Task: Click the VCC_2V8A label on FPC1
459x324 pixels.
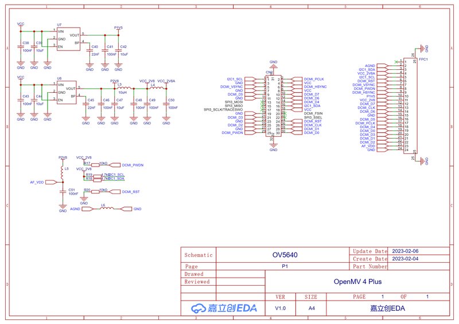Action: (366, 73)
